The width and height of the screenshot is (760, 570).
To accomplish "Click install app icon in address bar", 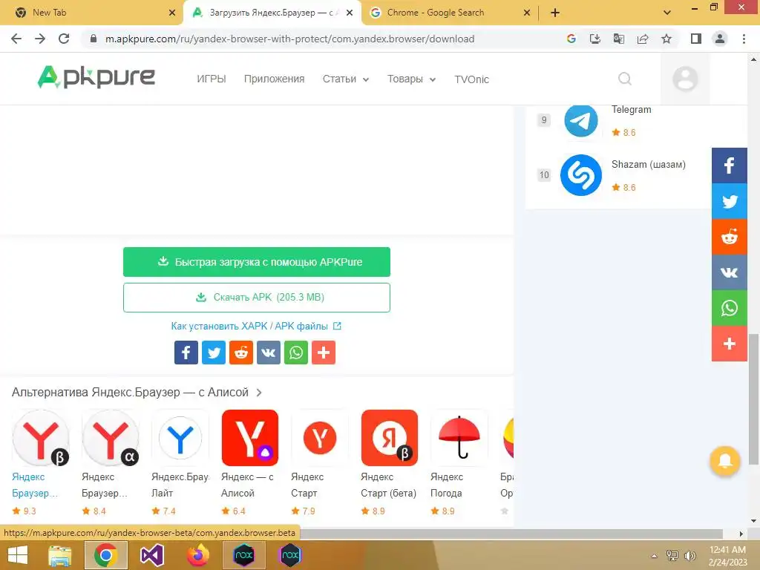I will click(x=595, y=39).
